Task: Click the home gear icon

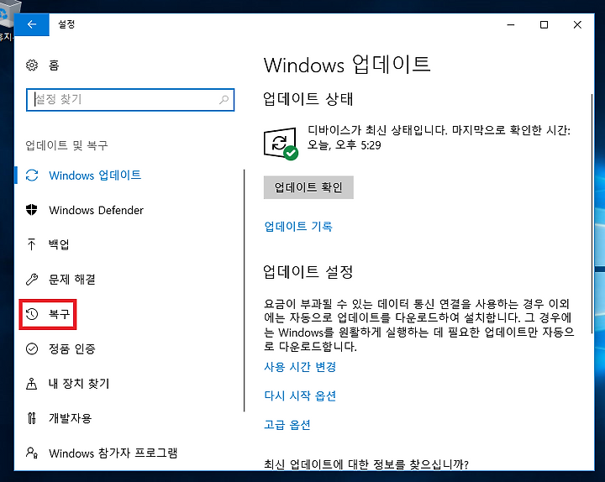Action: tap(32, 65)
